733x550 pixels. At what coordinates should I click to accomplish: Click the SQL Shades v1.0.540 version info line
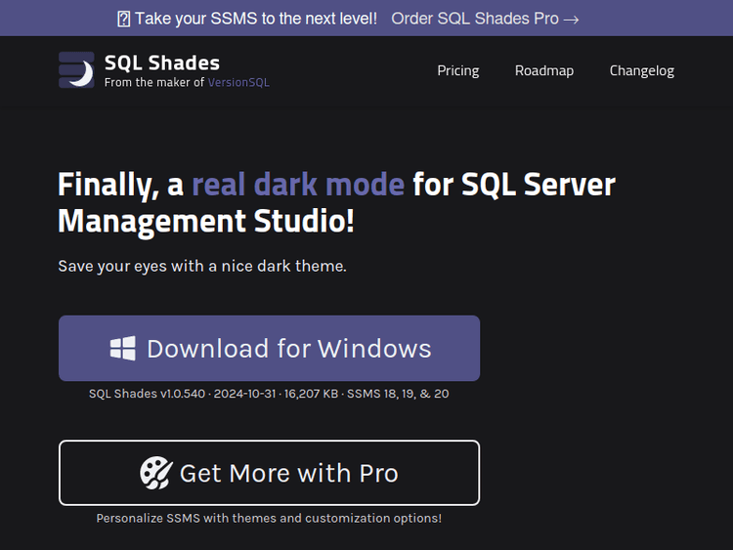269,394
